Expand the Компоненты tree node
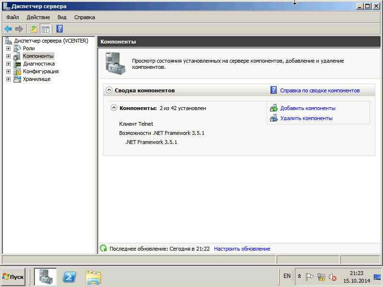This screenshot has height=287, width=383. tap(8, 56)
